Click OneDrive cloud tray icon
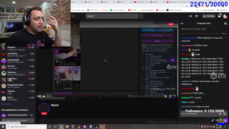This screenshot has width=229, height=129. [214, 126]
